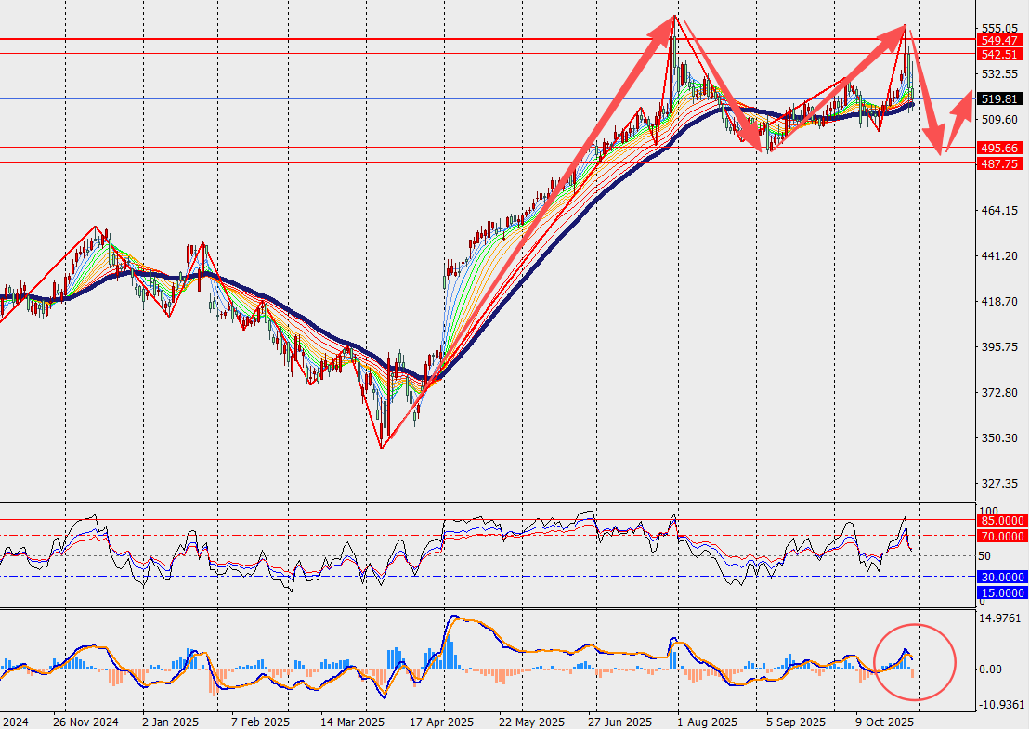Click the 70.0000 overbought level label
Image resolution: width=1030 pixels, height=729 pixels.
tap(1002, 536)
